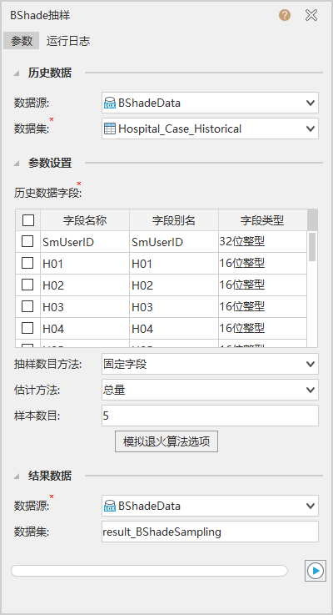Enable the H04 field checkbox

(27, 327)
